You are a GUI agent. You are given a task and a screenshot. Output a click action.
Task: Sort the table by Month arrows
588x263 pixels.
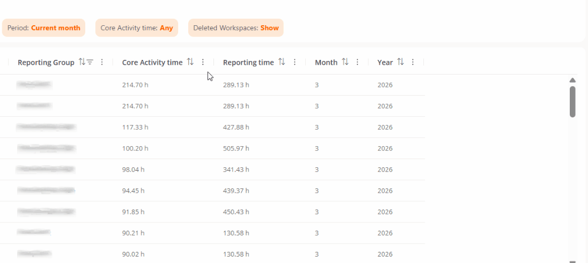(x=345, y=62)
